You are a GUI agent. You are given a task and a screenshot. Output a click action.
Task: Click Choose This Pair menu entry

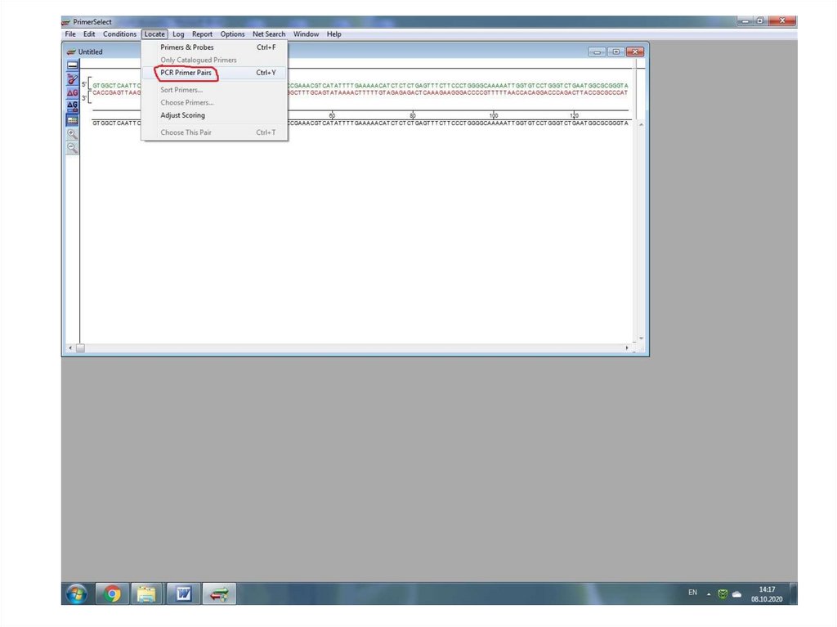coord(215,132)
